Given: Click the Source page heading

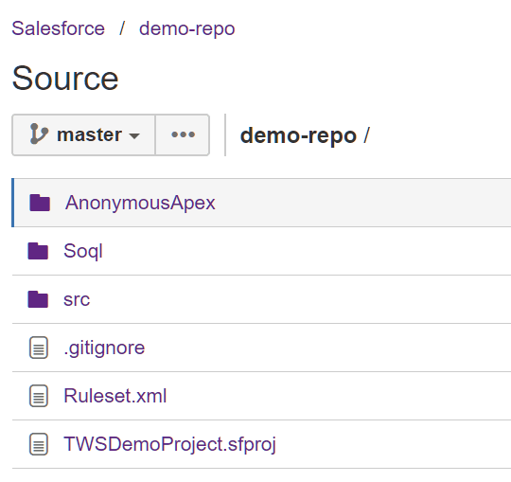Looking at the screenshot, I should pos(65,79).
